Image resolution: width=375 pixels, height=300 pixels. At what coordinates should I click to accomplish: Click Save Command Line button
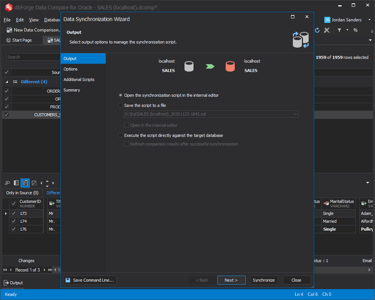(90, 280)
